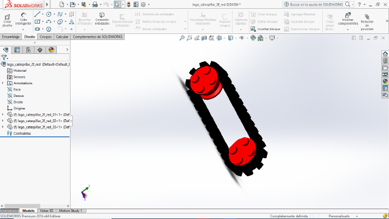Open FeatureManager design tree tab
The width and height of the screenshot is (389, 219).
tap(5, 50)
